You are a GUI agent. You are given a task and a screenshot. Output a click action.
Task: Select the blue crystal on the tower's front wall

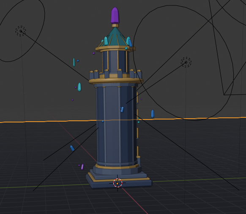point(122,109)
